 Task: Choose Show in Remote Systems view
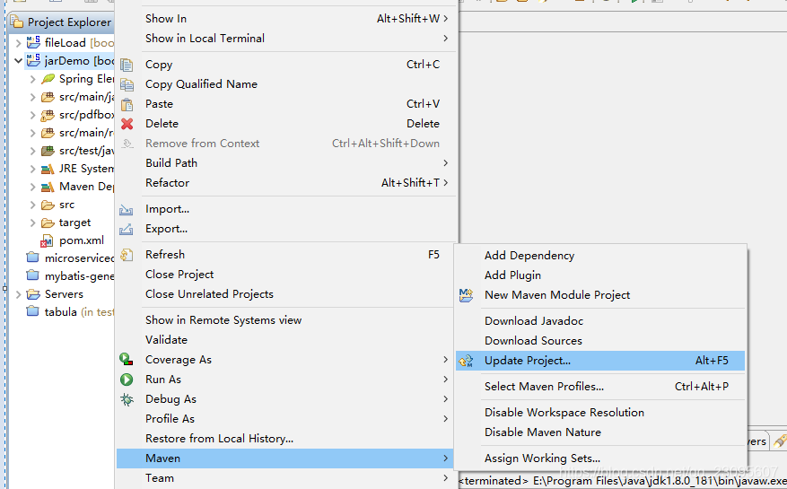286,319
